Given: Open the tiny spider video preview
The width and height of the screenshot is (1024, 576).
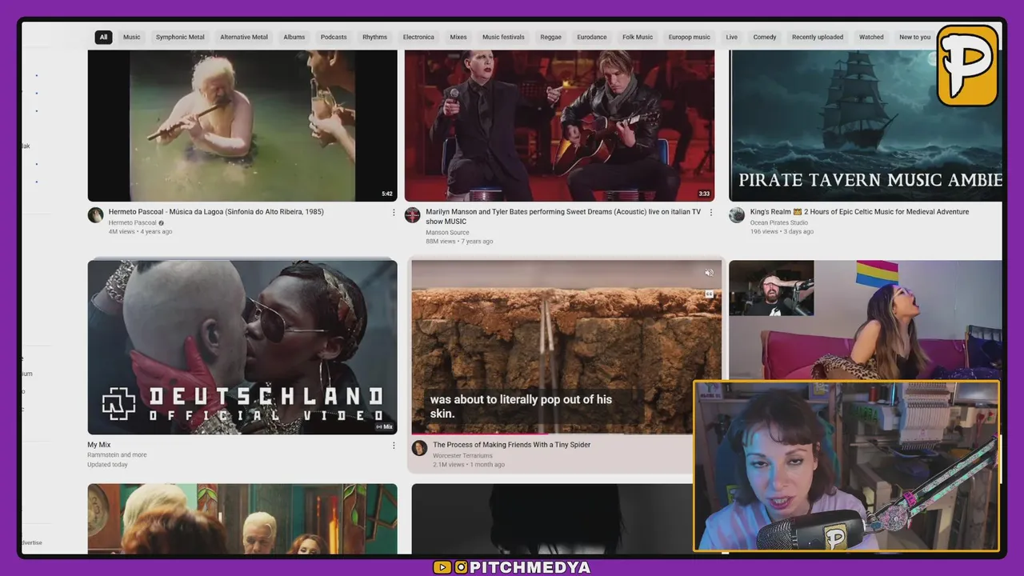Looking at the screenshot, I should tap(566, 347).
